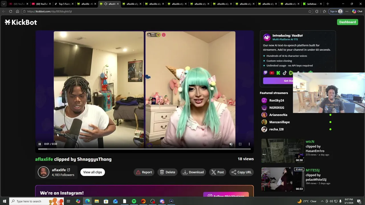The width and height of the screenshot is (365, 205).
Task: Click the TikTok icon in VoxBot ad
Action: click(x=285, y=73)
